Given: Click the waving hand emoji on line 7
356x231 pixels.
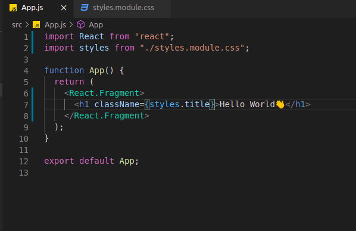Looking at the screenshot, I should [280, 104].
